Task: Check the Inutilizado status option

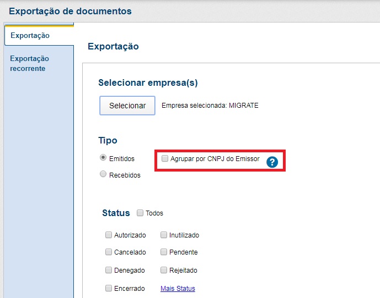Action: pyautogui.click(x=164, y=235)
